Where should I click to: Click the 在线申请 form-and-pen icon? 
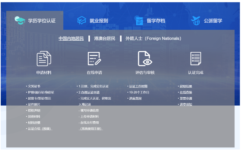click(94, 59)
